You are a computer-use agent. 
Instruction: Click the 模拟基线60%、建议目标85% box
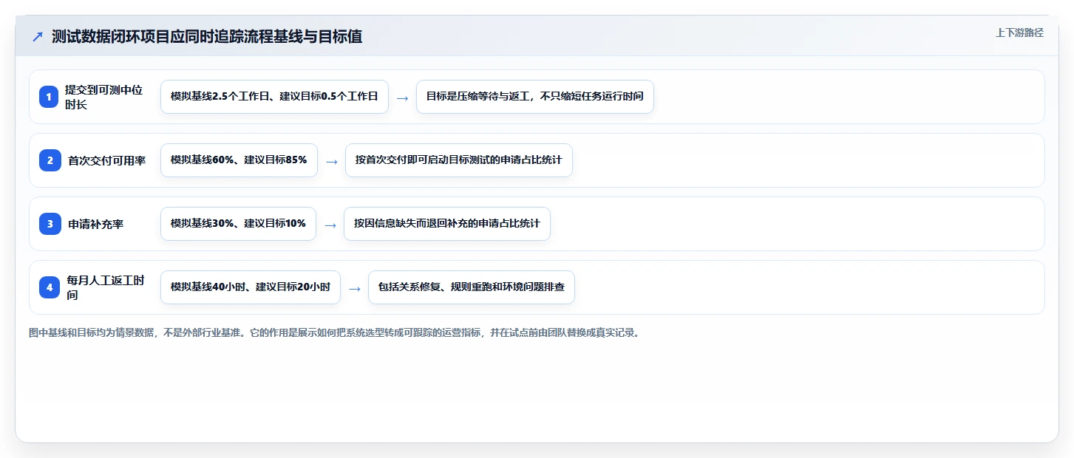click(239, 160)
